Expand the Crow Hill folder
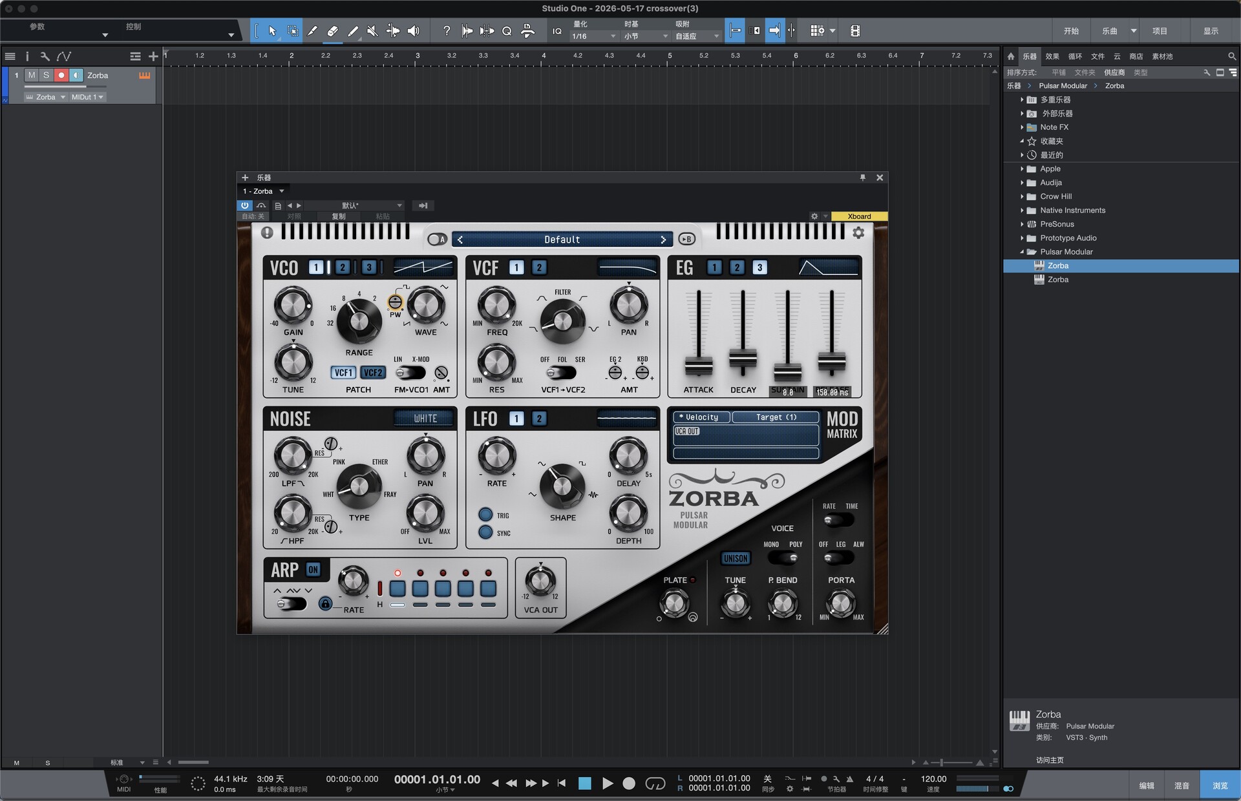Image resolution: width=1241 pixels, height=801 pixels. point(1022,196)
